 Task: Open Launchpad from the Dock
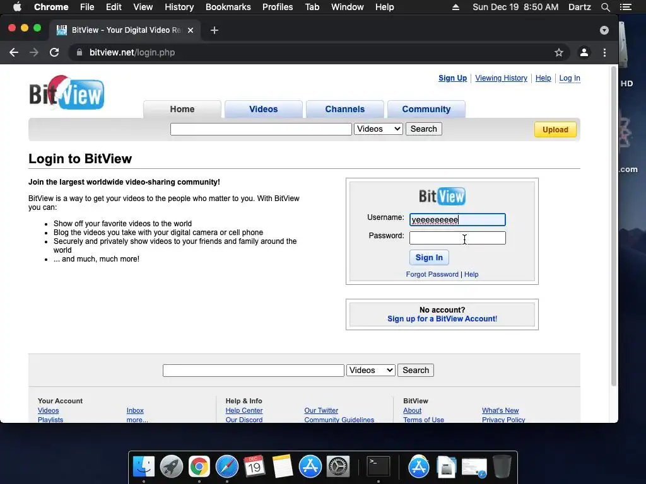[172, 467]
